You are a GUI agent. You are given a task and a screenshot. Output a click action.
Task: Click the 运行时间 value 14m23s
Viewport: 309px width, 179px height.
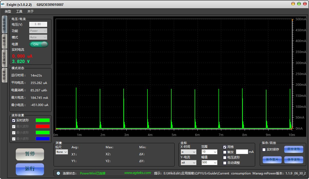pos(36,76)
